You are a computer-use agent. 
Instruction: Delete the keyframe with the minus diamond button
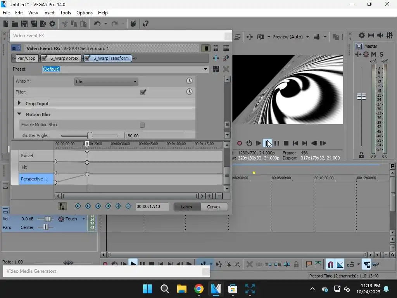click(128, 206)
